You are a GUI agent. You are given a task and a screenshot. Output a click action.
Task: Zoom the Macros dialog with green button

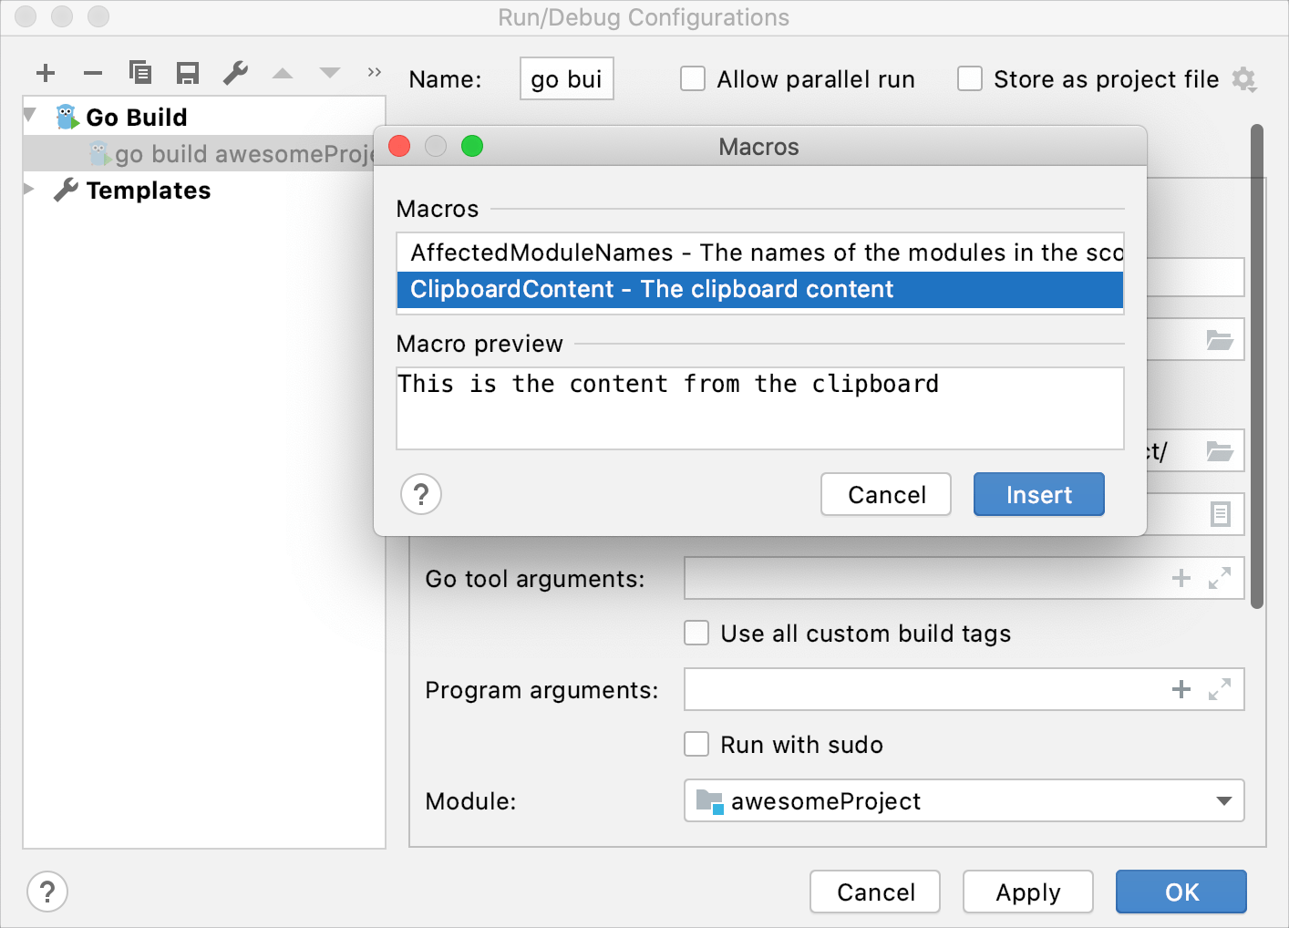click(472, 146)
